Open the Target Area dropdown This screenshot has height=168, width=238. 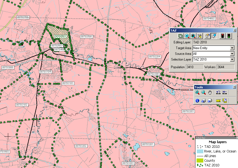tap(232, 48)
